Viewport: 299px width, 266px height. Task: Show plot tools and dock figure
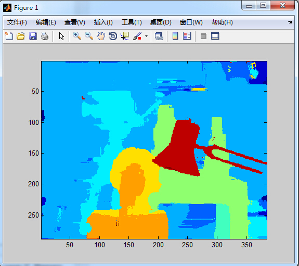coord(215,36)
